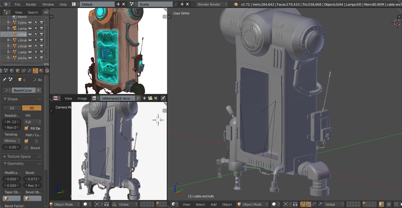Open Twisting Minimum dropdown
The image size is (402, 208).
coord(12,141)
